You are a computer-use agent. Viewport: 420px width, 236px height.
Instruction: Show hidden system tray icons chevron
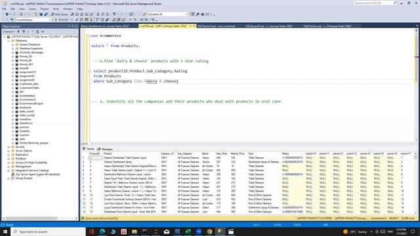371,231
